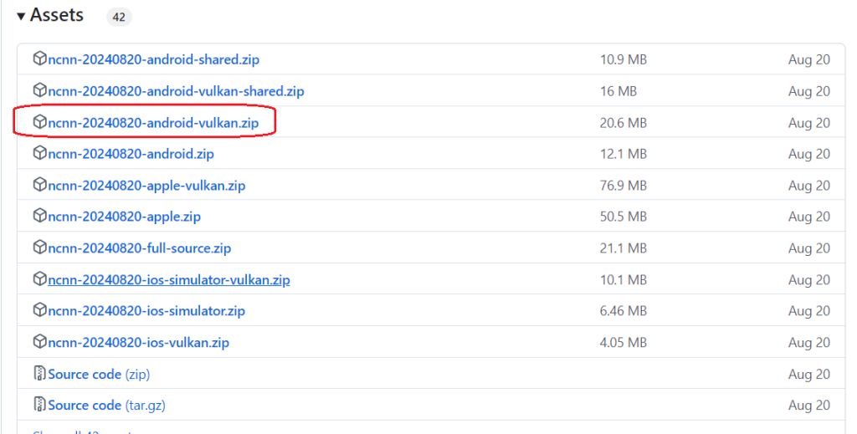The image size is (857, 434).
Task: Collapse the Assets section triangle
Action: tap(21, 16)
